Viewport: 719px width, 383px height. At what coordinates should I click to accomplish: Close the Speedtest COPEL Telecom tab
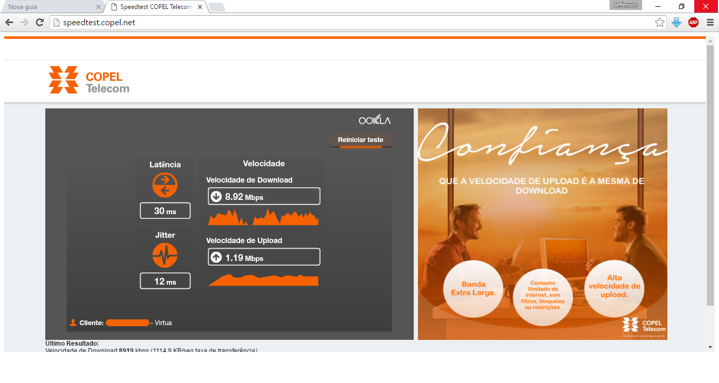tap(200, 7)
